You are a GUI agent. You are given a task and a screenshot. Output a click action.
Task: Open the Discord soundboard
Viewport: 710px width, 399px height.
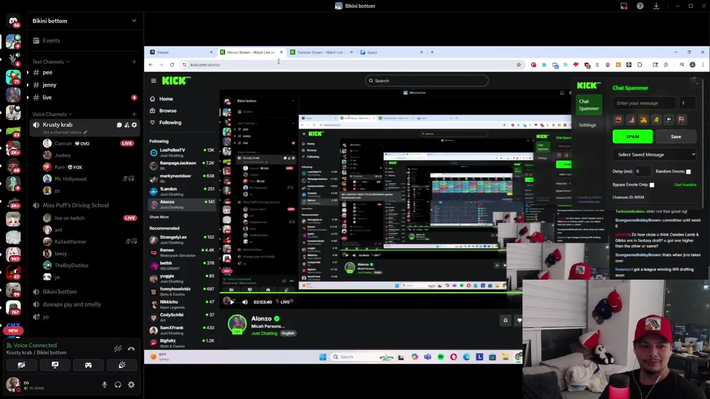[122, 365]
